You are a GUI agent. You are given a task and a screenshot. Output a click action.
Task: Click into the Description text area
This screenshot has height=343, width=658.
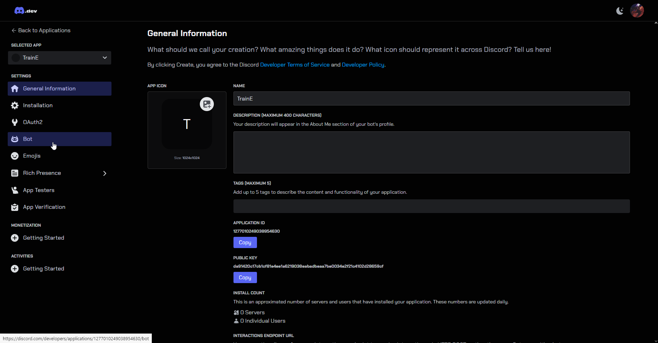432,152
